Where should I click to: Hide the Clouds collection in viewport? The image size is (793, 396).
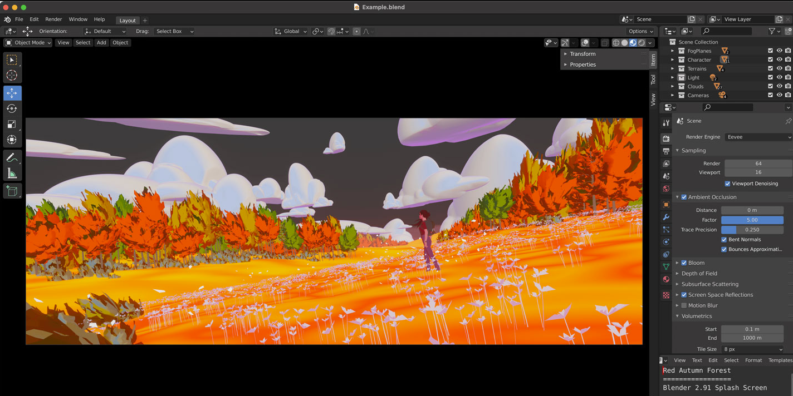pos(779,87)
